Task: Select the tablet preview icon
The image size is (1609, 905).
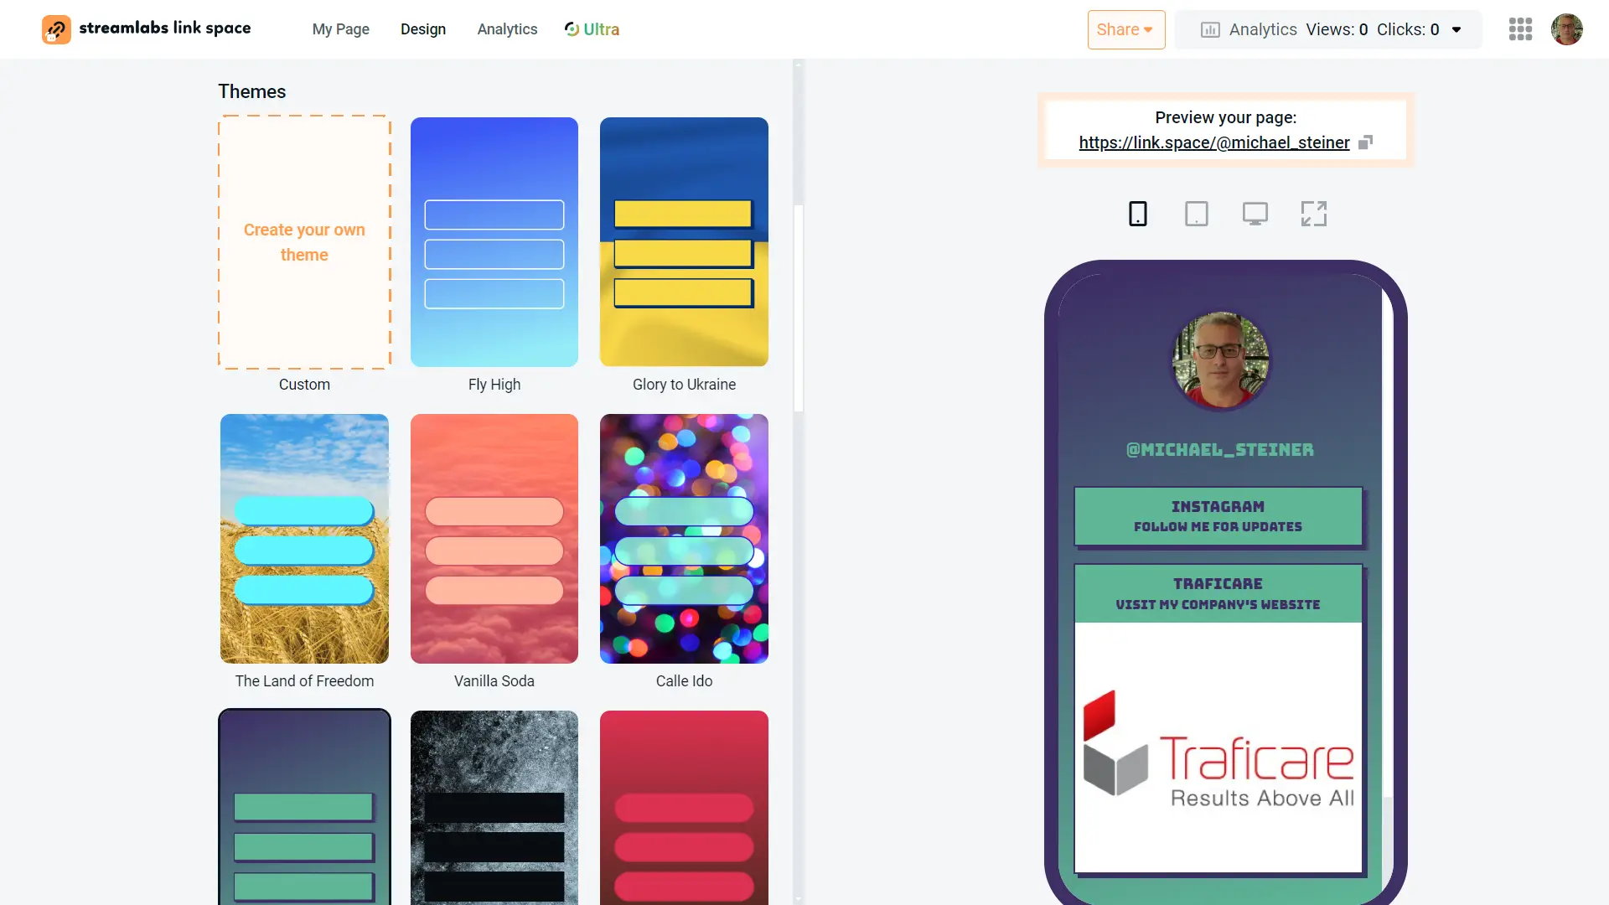Action: (x=1197, y=214)
